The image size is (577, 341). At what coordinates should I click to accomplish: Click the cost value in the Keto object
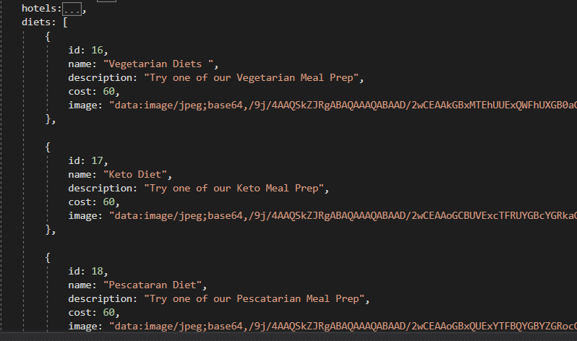(x=108, y=202)
